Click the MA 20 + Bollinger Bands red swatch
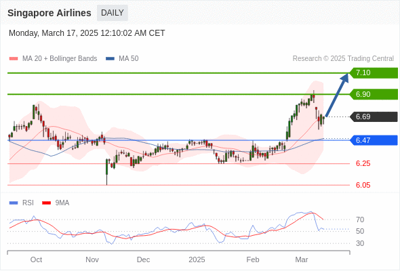The width and height of the screenshot is (400, 271). coord(14,59)
